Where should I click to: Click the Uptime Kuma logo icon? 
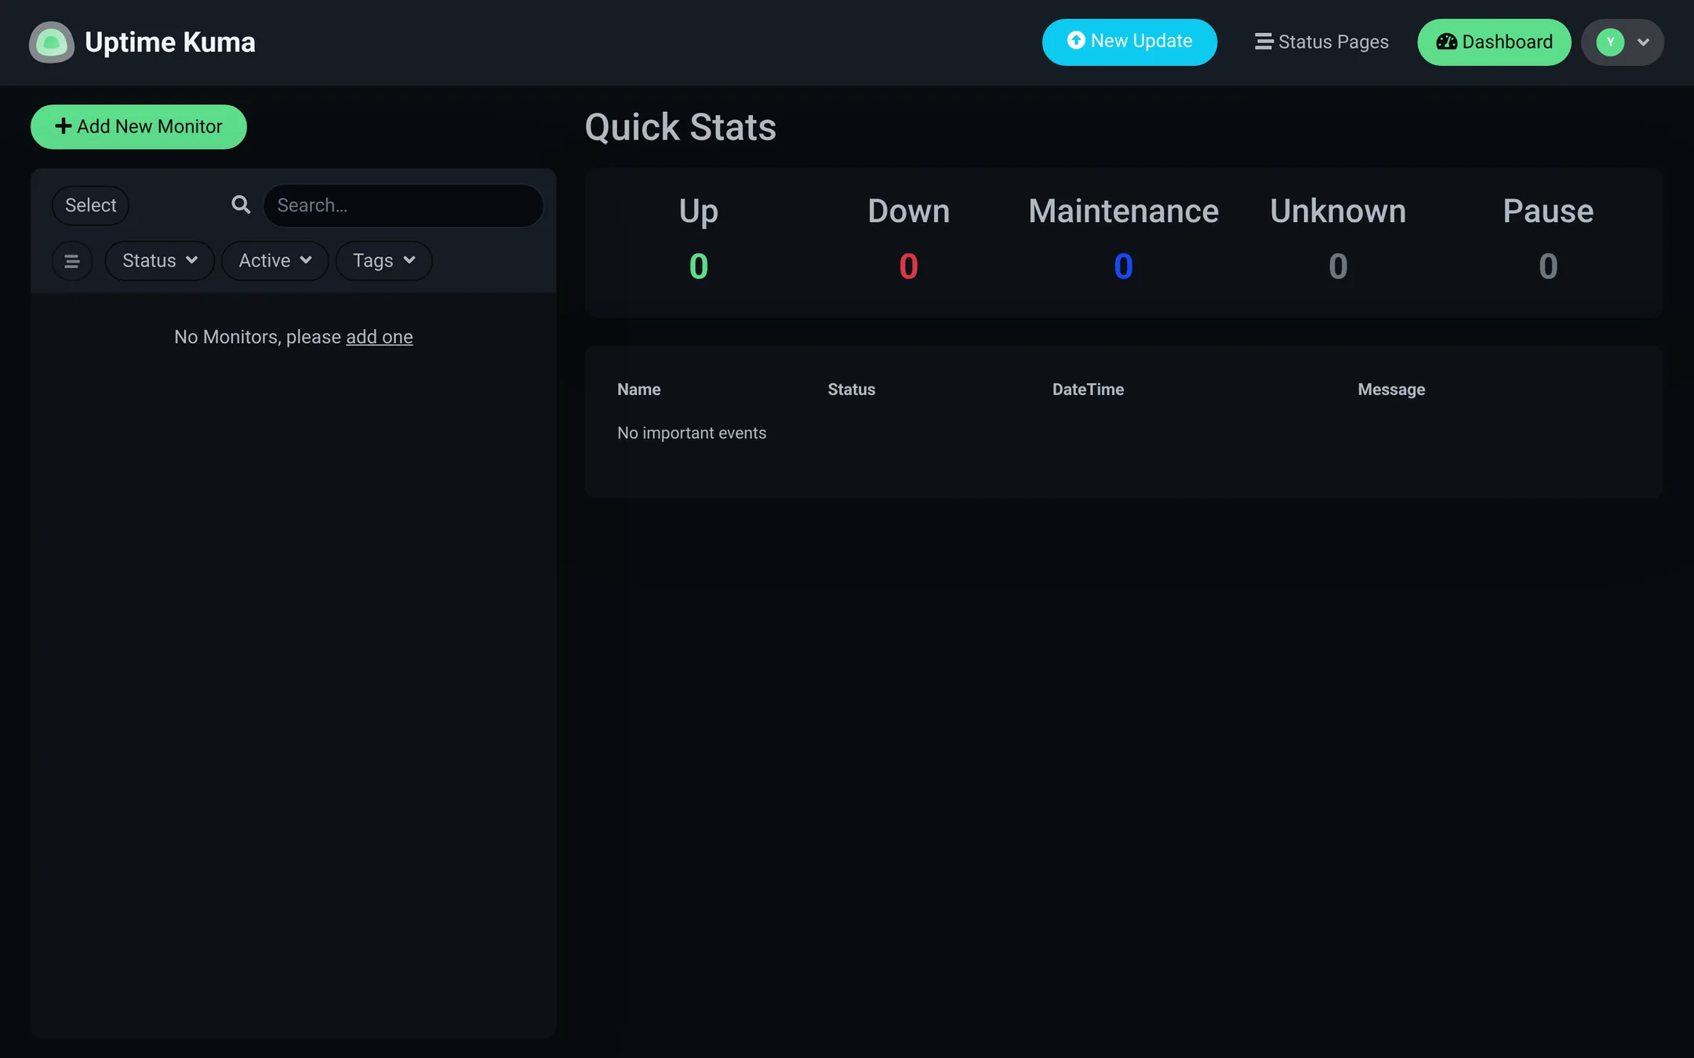51,42
